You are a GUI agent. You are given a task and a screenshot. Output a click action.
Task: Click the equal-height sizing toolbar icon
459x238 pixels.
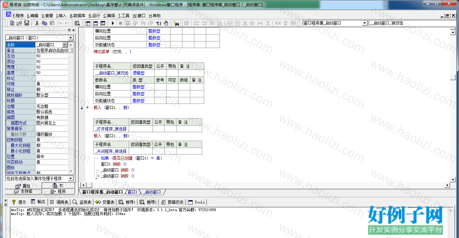(285, 23)
